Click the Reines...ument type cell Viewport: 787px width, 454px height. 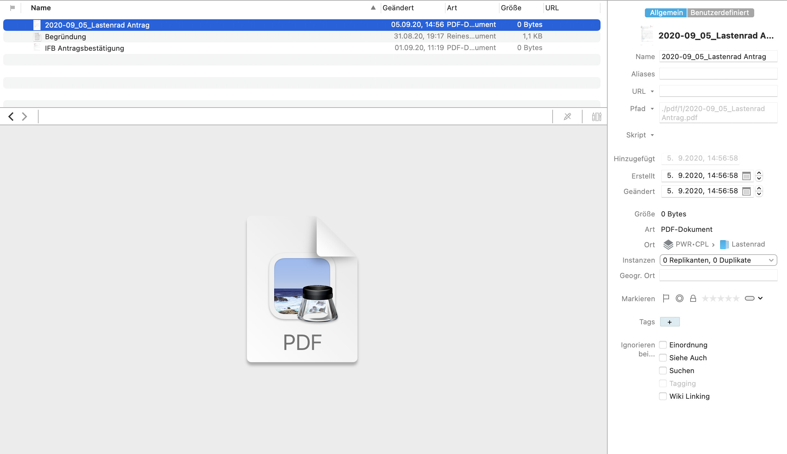471,36
